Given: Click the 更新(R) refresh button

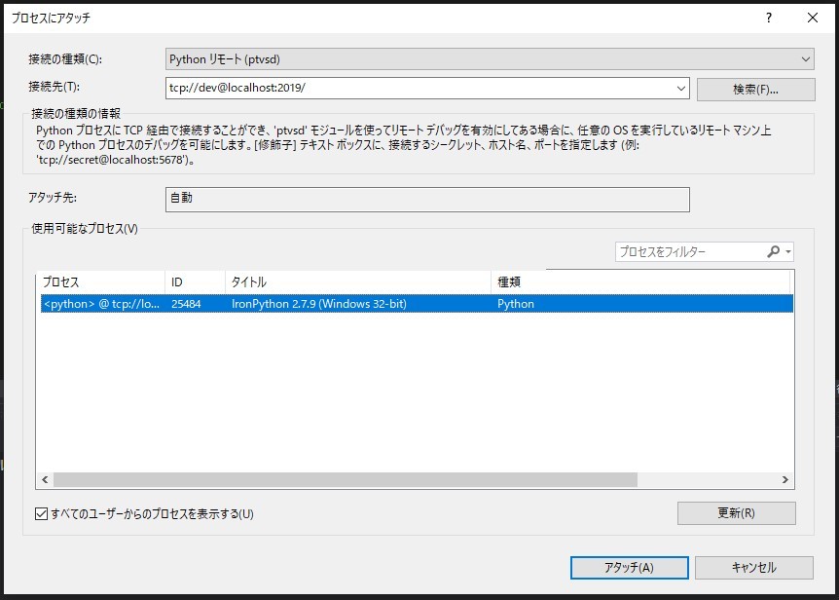Looking at the screenshot, I should 736,512.
